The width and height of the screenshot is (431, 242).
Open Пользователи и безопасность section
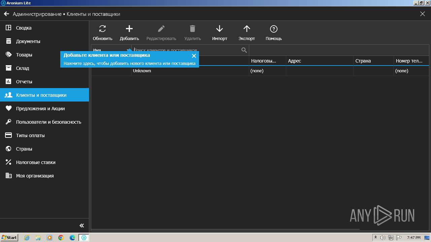point(44,122)
